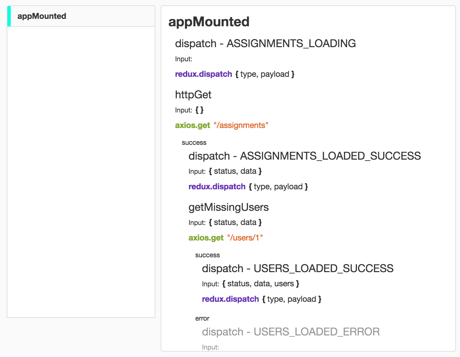Click the error label under getMissingUsers
The image size is (460, 357).
point(202,318)
